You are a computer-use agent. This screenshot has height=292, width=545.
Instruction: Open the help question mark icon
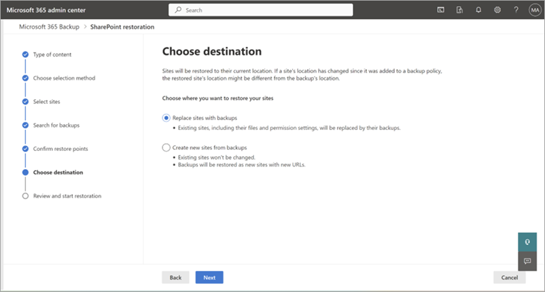(x=516, y=10)
